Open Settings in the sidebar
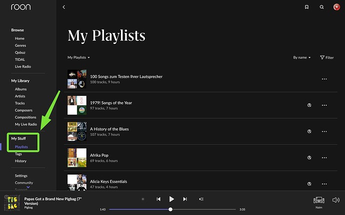Screen dimensions: 345x215 click(21, 176)
